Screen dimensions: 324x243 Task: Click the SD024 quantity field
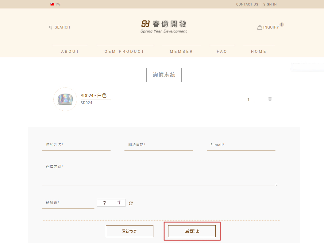[x=248, y=99]
